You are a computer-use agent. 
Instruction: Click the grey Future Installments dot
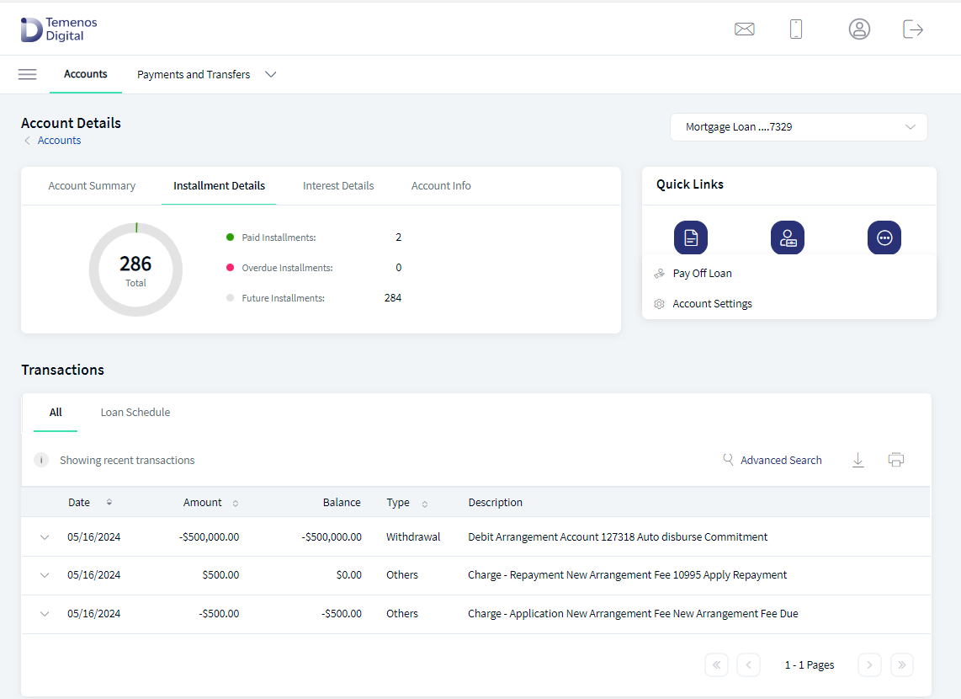[231, 298]
